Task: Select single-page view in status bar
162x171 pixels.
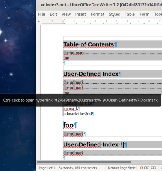Action: [141, 168]
